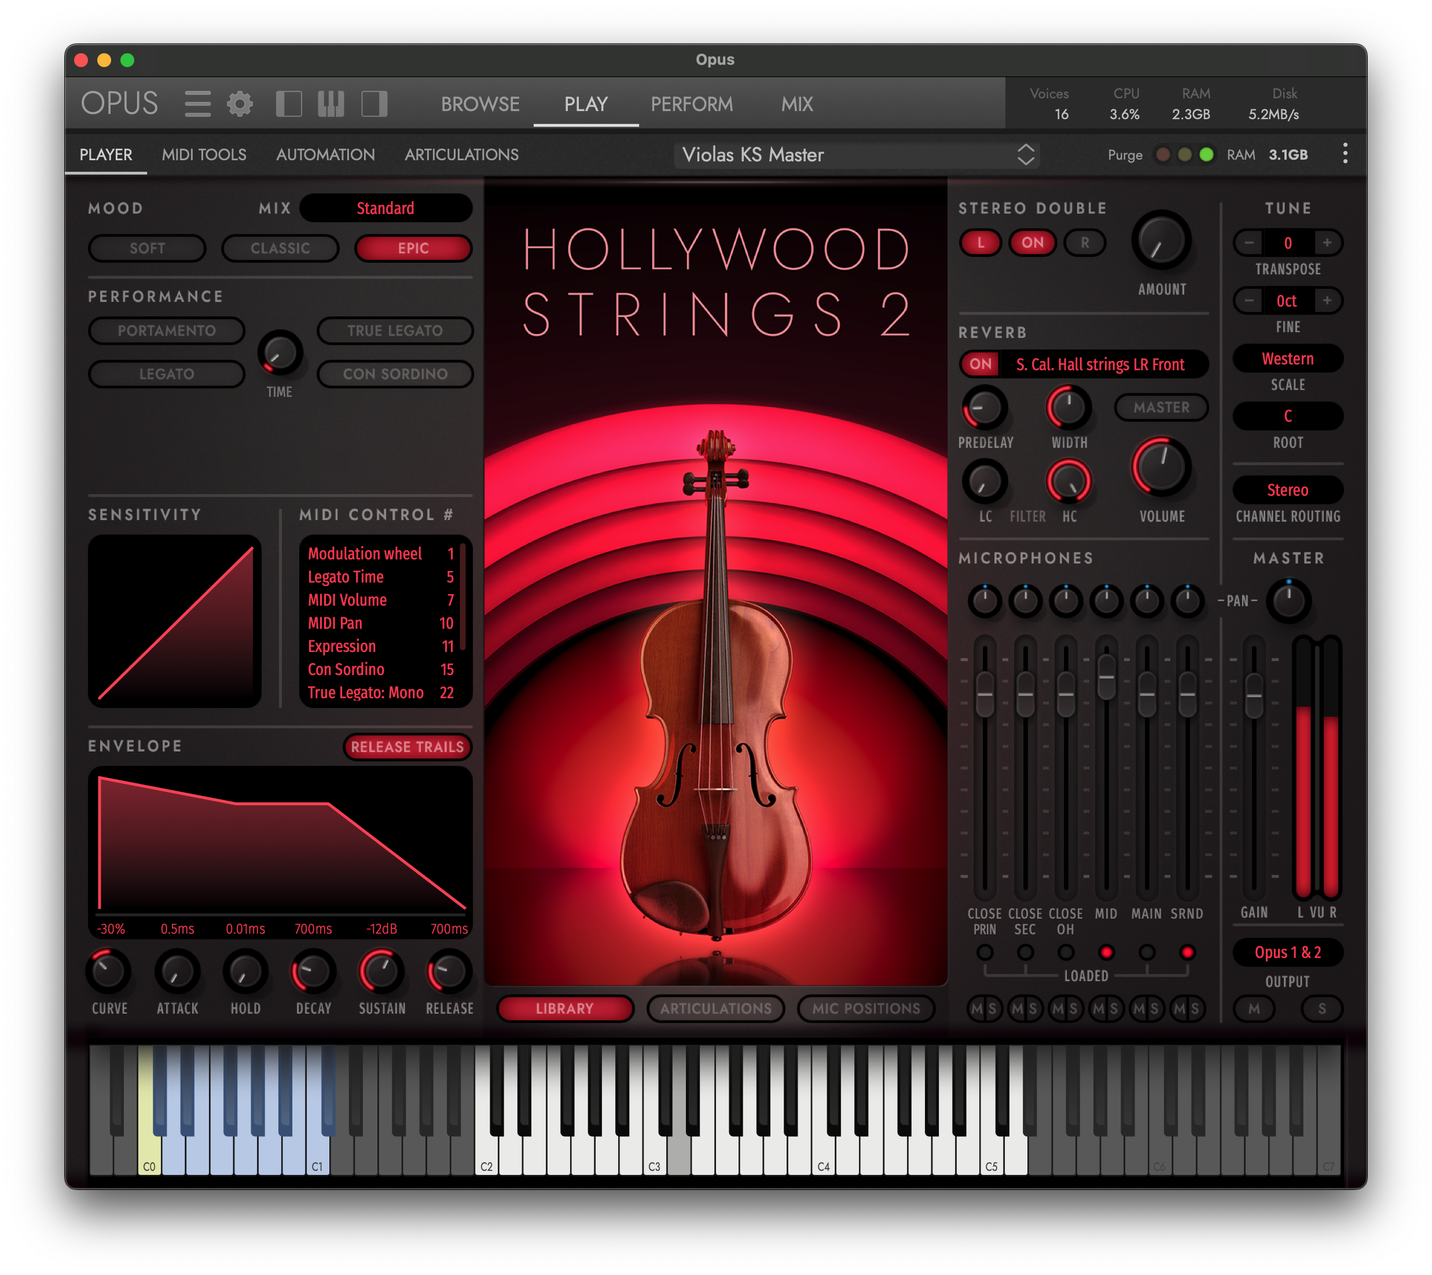
Task: Toggle the Mid microphone loaded indicator
Action: point(1106,952)
